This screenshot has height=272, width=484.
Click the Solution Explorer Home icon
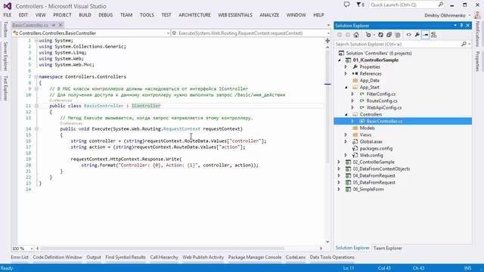click(x=356, y=35)
